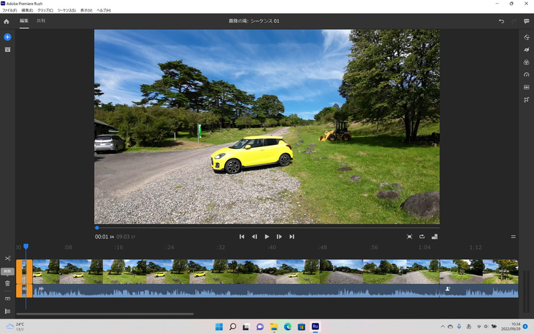Click the voiceover icon on audio track
The image size is (534, 334).
[x=448, y=289]
